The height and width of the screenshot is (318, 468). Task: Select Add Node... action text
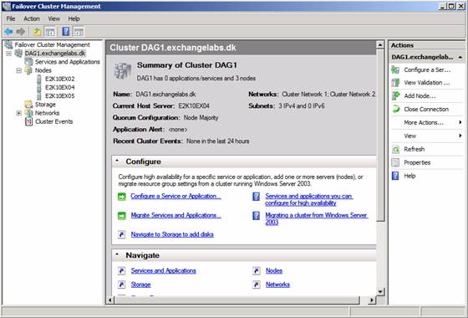point(420,96)
